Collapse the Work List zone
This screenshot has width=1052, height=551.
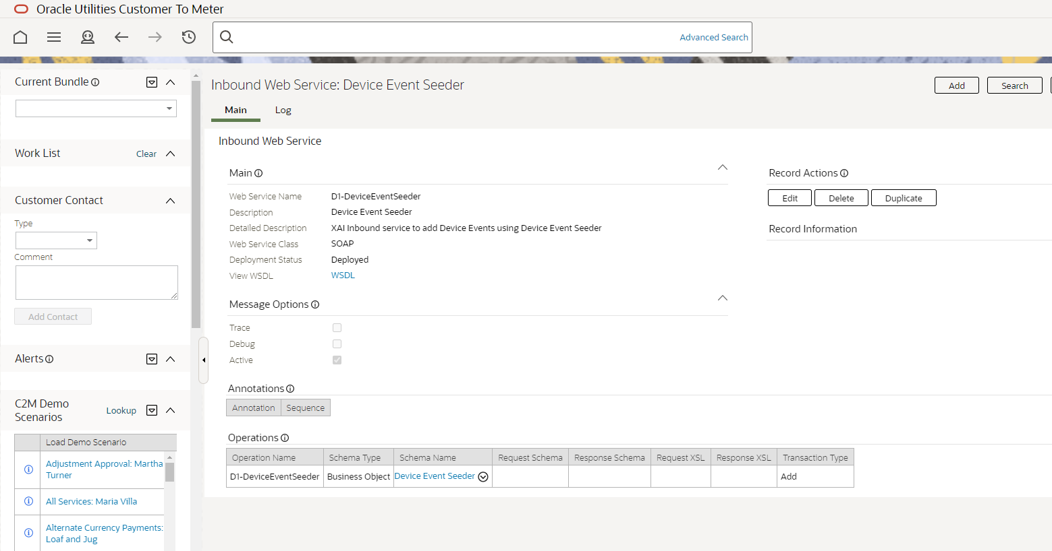[x=171, y=154]
